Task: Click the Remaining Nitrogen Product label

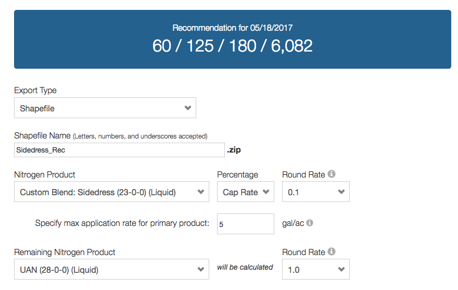Action: [65, 252]
